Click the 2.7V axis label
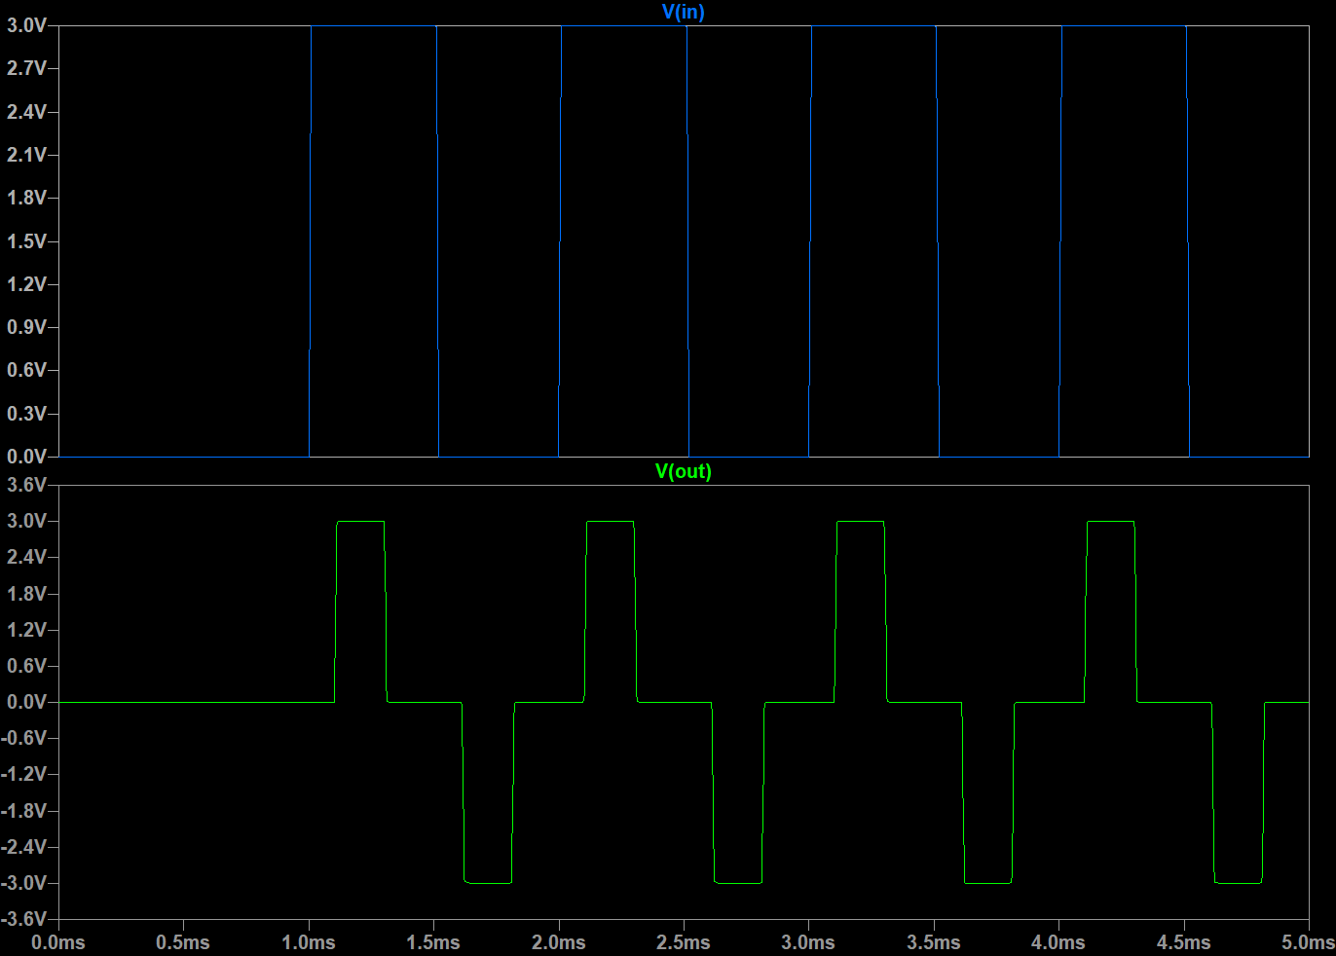1336x956 pixels. pos(26,68)
